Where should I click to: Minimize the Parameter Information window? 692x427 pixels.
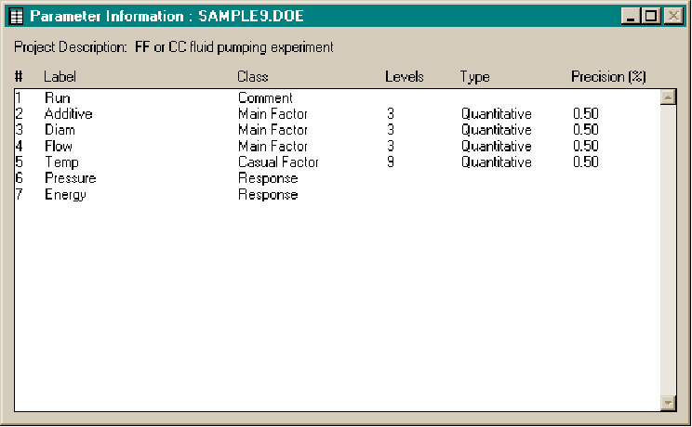point(631,17)
